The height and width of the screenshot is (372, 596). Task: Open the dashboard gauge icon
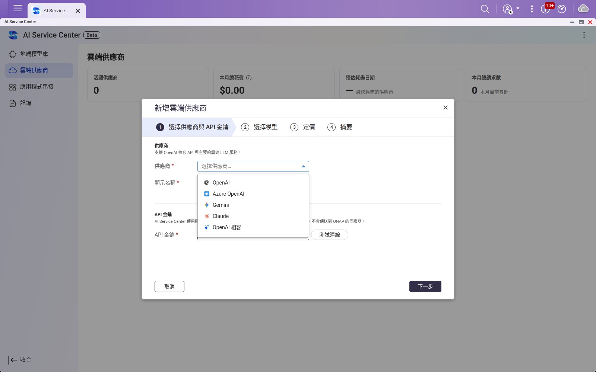pos(562,9)
